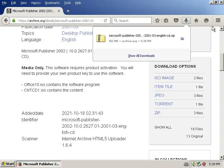The width and height of the screenshot is (224, 168).
Task: Click the speaker volume tray icon
Action: click(193, 164)
